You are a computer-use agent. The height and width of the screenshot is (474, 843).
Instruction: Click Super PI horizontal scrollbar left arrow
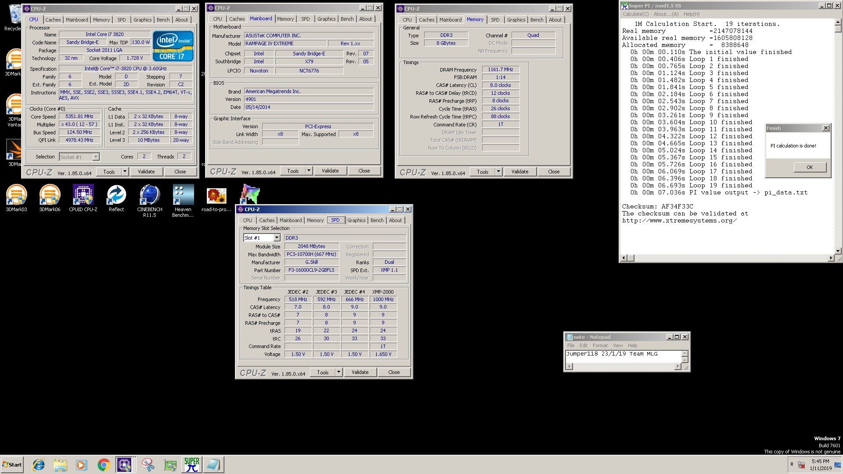624,258
